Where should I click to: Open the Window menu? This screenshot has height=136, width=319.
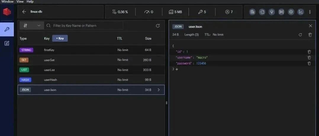click(x=7, y=1)
